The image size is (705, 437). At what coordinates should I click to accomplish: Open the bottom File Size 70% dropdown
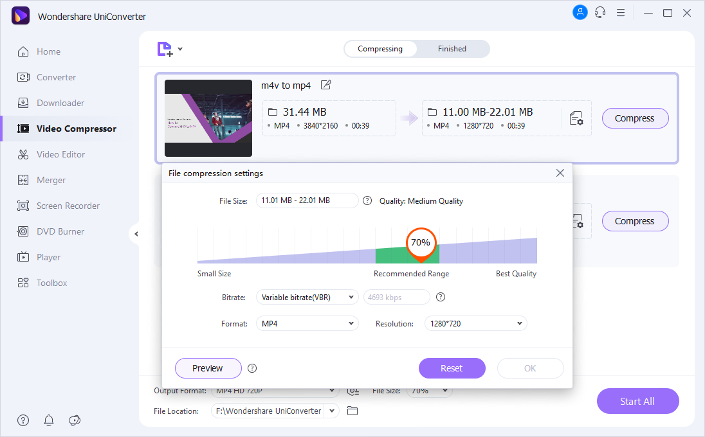pyautogui.click(x=430, y=391)
